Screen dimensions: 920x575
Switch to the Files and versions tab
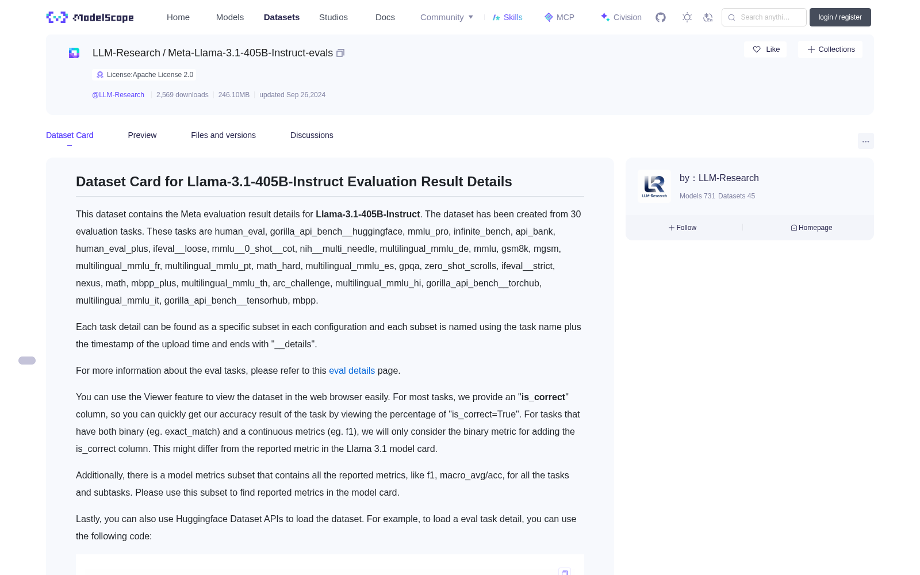(x=223, y=135)
